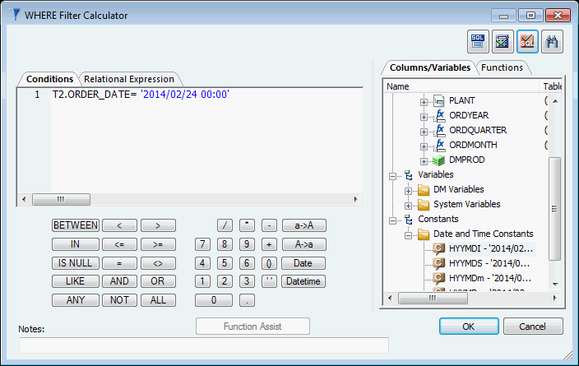This screenshot has height=366, width=579.
Task: Click the Name column header
Action: click(x=461, y=86)
